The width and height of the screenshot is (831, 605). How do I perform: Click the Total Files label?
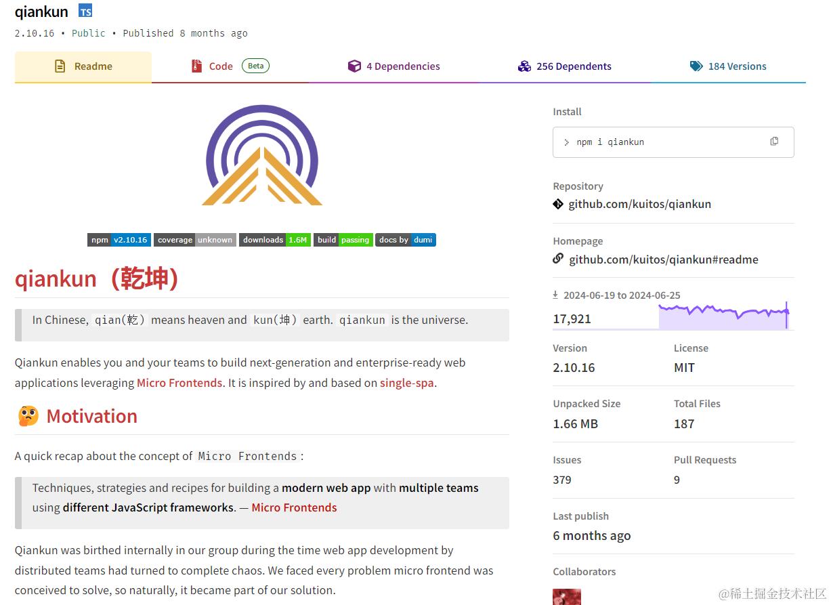pos(697,404)
